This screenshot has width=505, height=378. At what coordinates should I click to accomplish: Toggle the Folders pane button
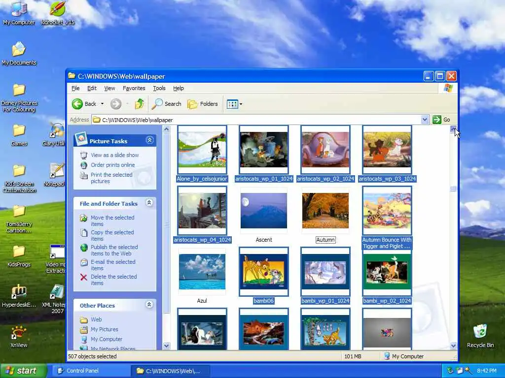(x=203, y=104)
